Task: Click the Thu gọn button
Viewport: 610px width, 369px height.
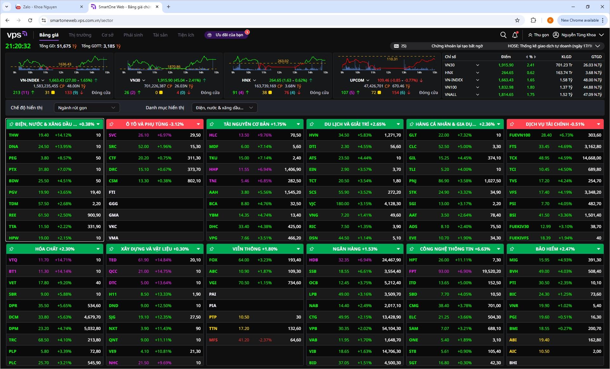Action: 538,35
